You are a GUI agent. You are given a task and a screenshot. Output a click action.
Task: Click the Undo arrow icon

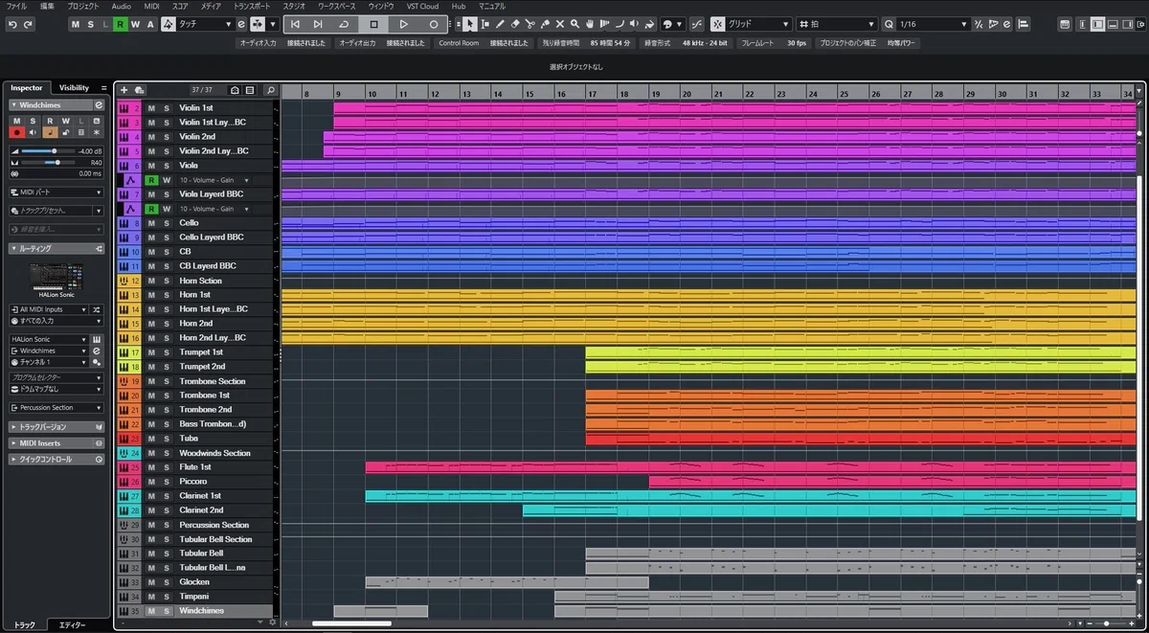click(13, 24)
